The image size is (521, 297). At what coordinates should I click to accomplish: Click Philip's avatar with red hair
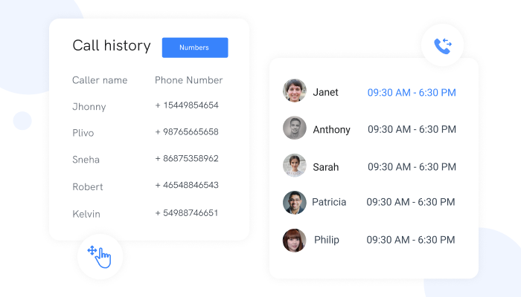tap(295, 241)
